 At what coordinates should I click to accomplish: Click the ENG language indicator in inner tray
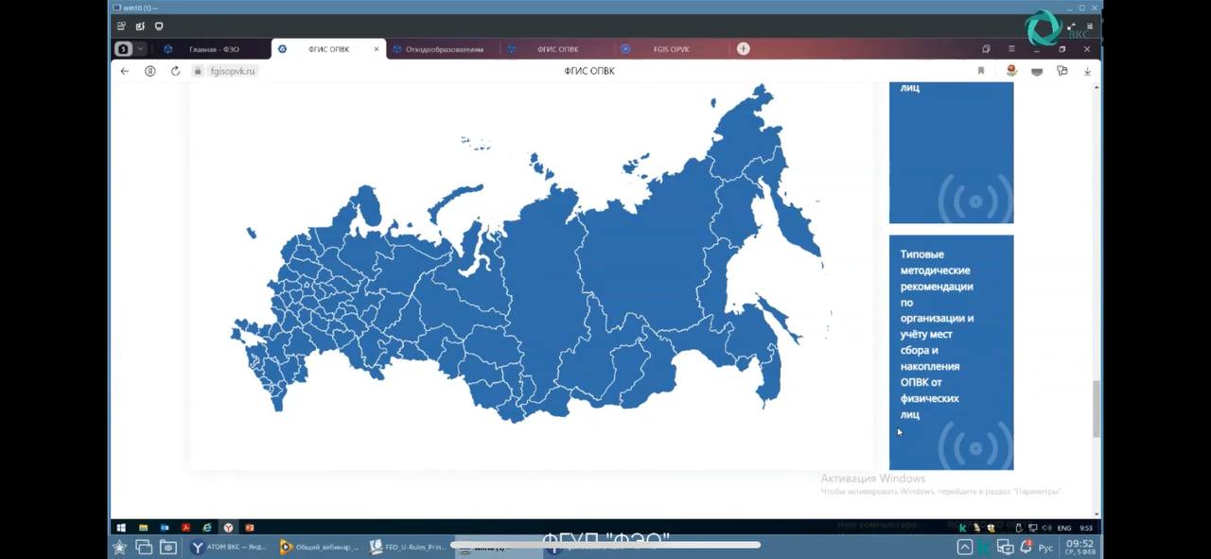[x=1063, y=528]
